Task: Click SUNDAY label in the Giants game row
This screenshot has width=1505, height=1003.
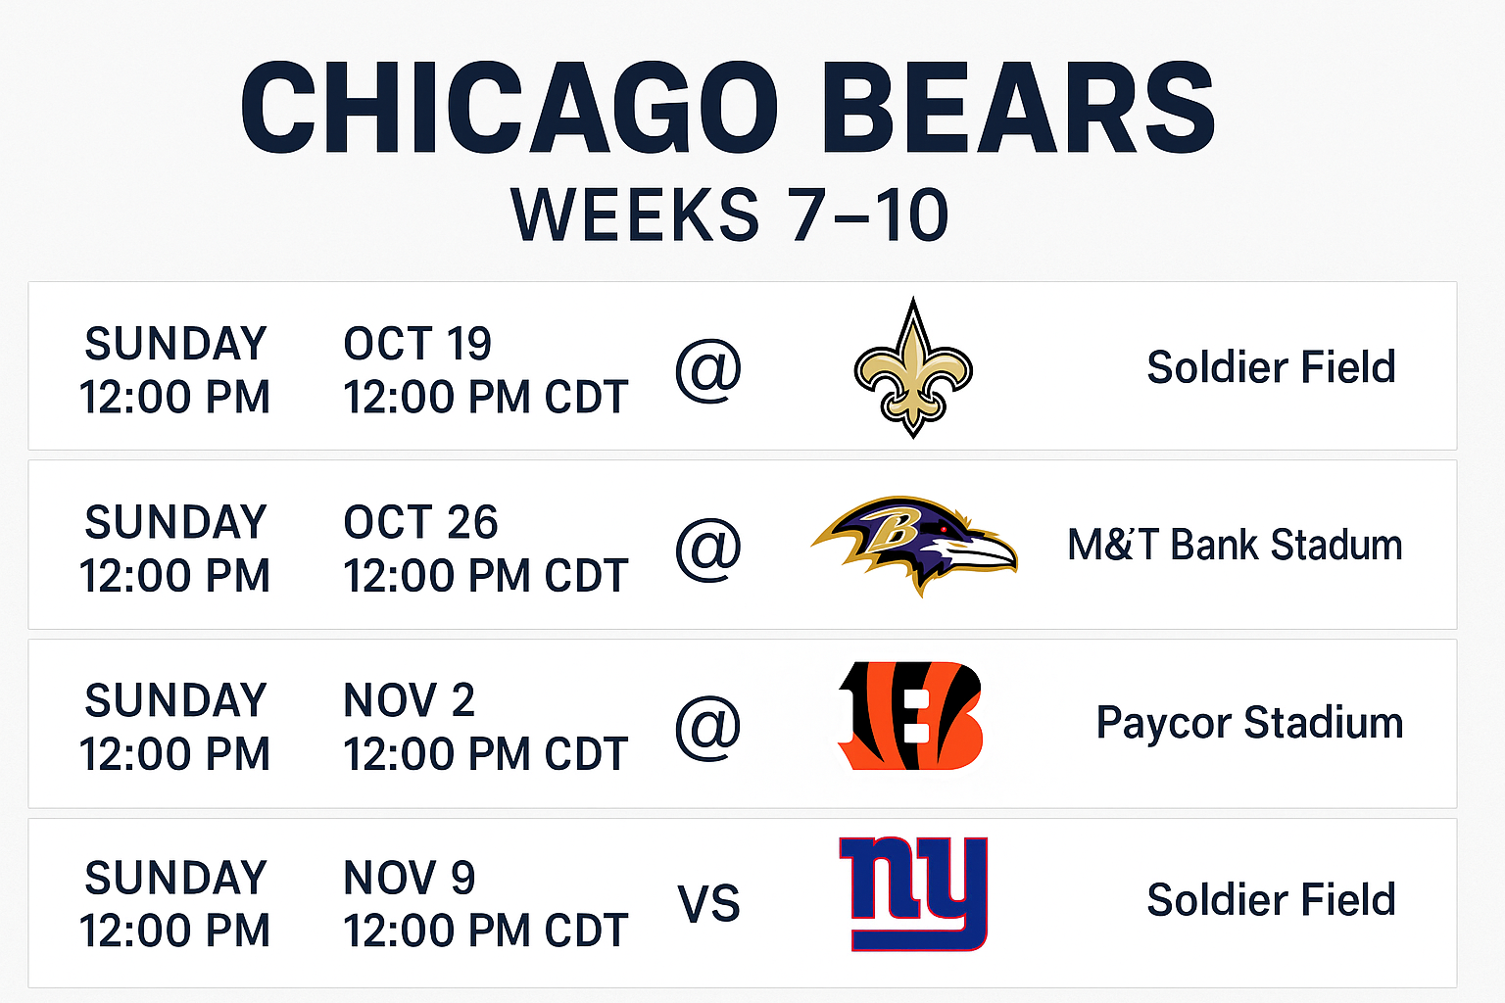Action: coord(175,878)
